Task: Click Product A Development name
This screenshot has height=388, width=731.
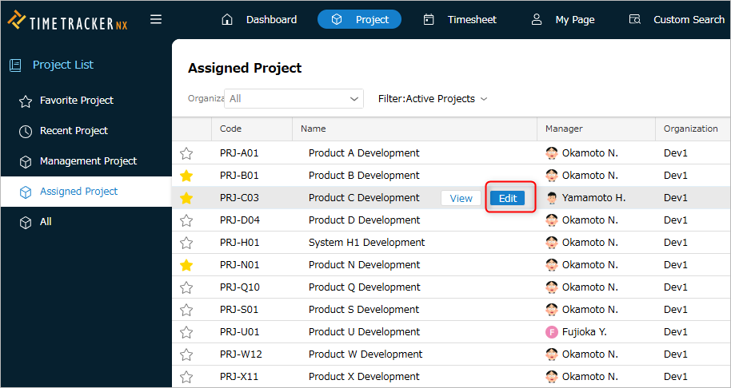Action: pyautogui.click(x=364, y=153)
